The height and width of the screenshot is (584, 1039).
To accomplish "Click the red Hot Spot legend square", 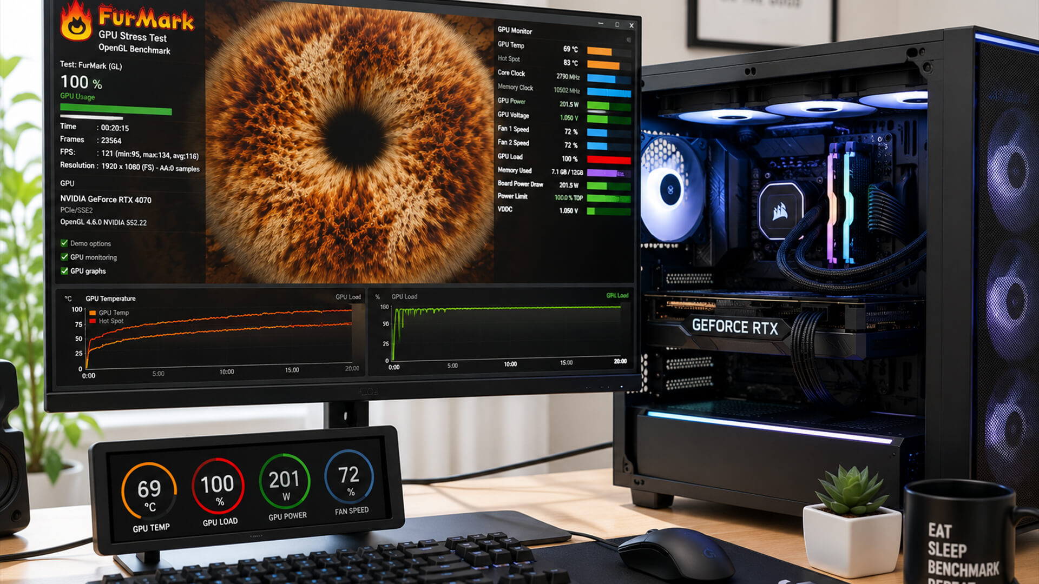I will pos(93,321).
